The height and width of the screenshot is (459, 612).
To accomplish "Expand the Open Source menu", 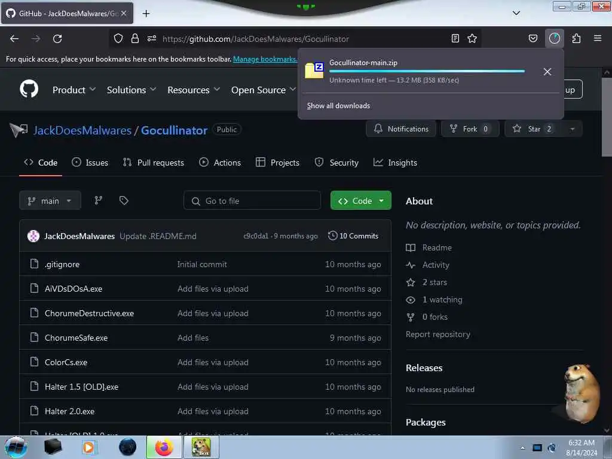I will (264, 90).
